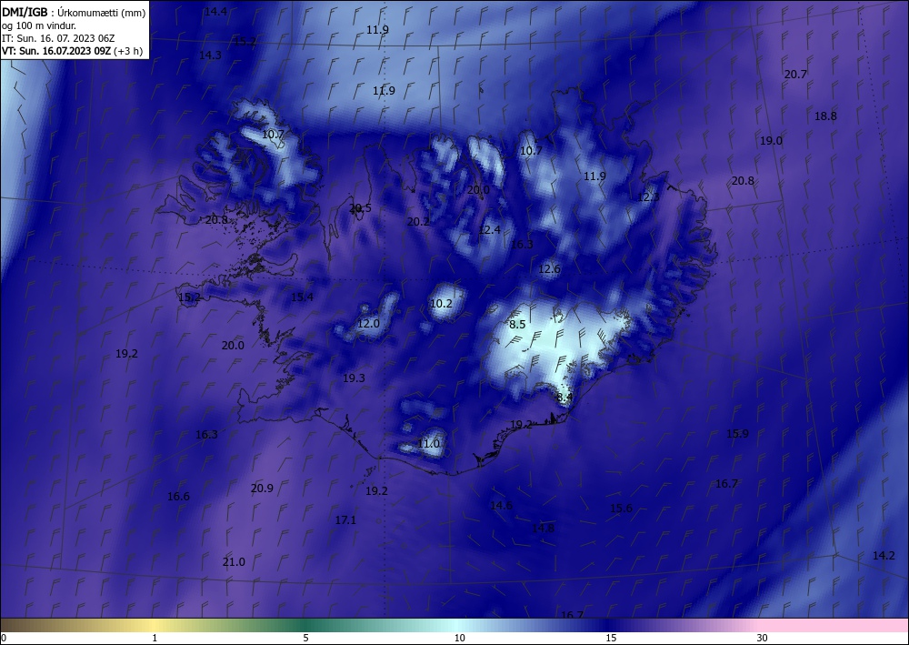Select the 14.3 map value

(210, 55)
